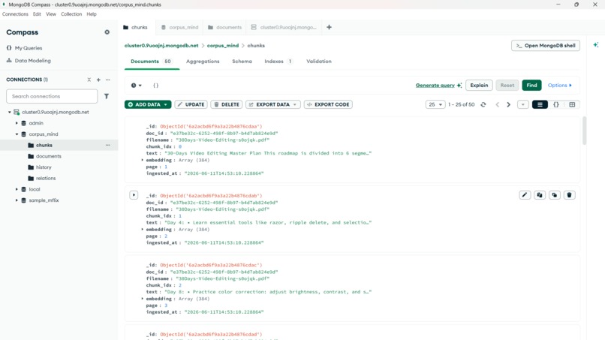Switch to JSON view
The width and height of the screenshot is (605, 340).
556,104
